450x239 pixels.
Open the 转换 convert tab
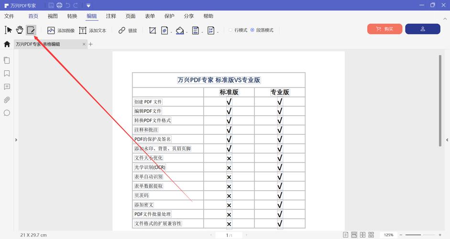click(72, 16)
